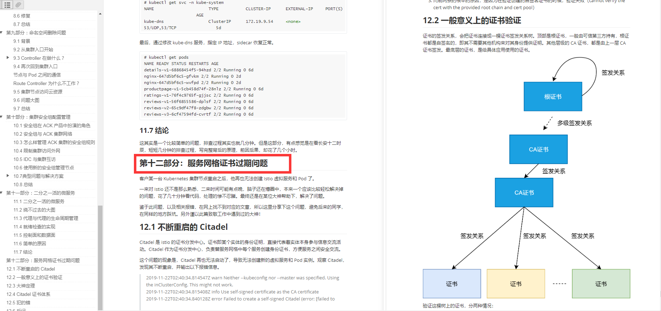The width and height of the screenshot is (661, 311).
Task: Click the 11.7 结论 heading on the page
Action: click(154, 130)
